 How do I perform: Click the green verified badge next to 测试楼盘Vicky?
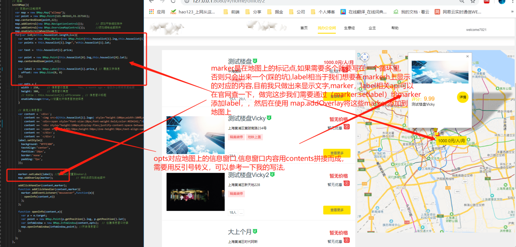pyautogui.click(x=269, y=118)
